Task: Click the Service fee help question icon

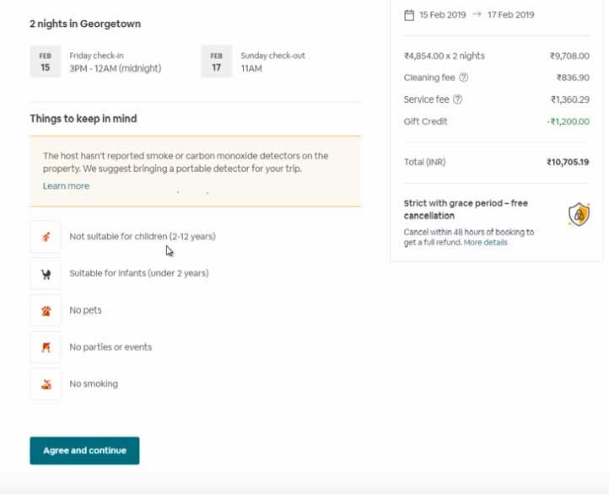Action: (458, 99)
